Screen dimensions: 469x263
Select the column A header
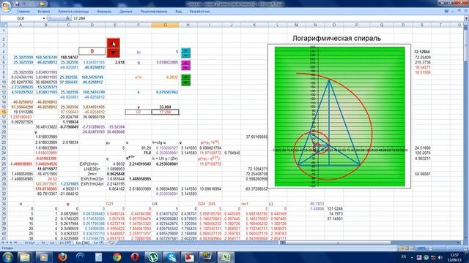[x=21, y=25]
